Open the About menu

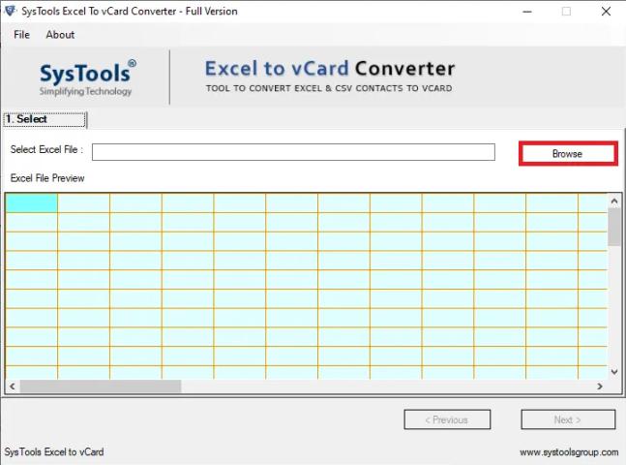pyautogui.click(x=60, y=35)
